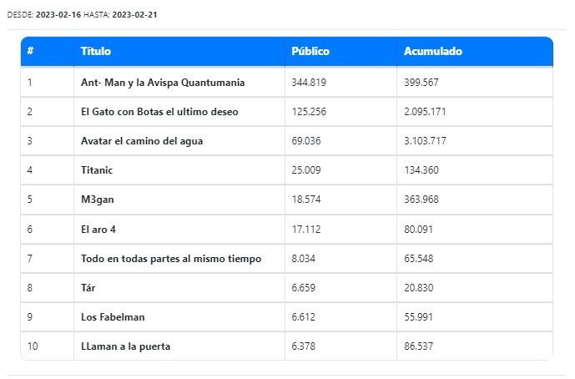
Task: Select the Tár movie title
Action: tap(89, 288)
